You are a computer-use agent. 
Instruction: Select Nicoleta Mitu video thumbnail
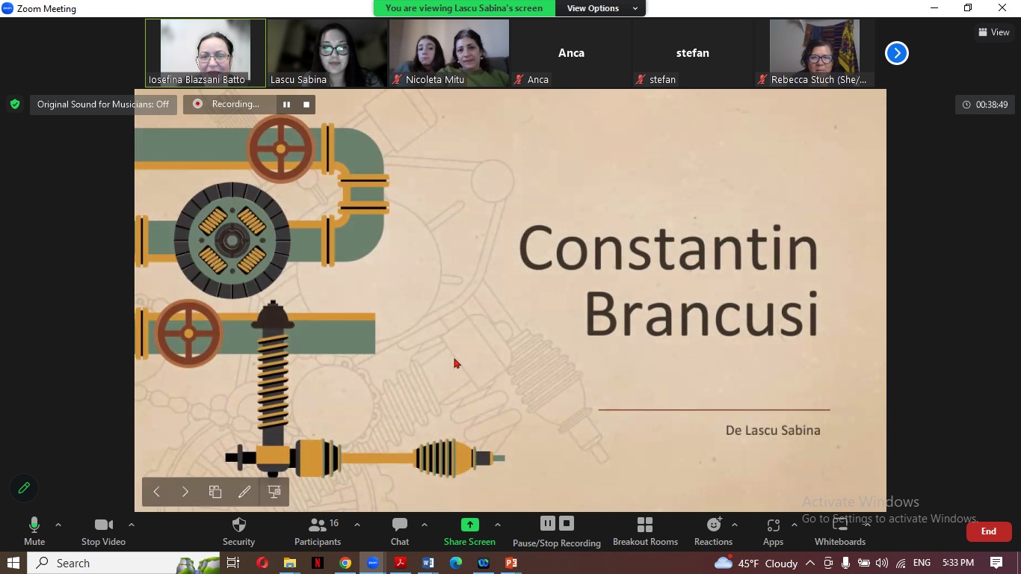(x=449, y=53)
